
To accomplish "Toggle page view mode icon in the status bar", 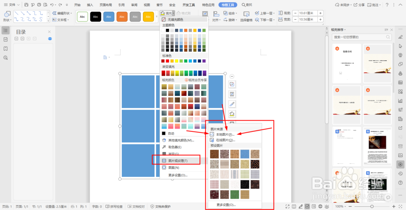I will coord(307,206).
